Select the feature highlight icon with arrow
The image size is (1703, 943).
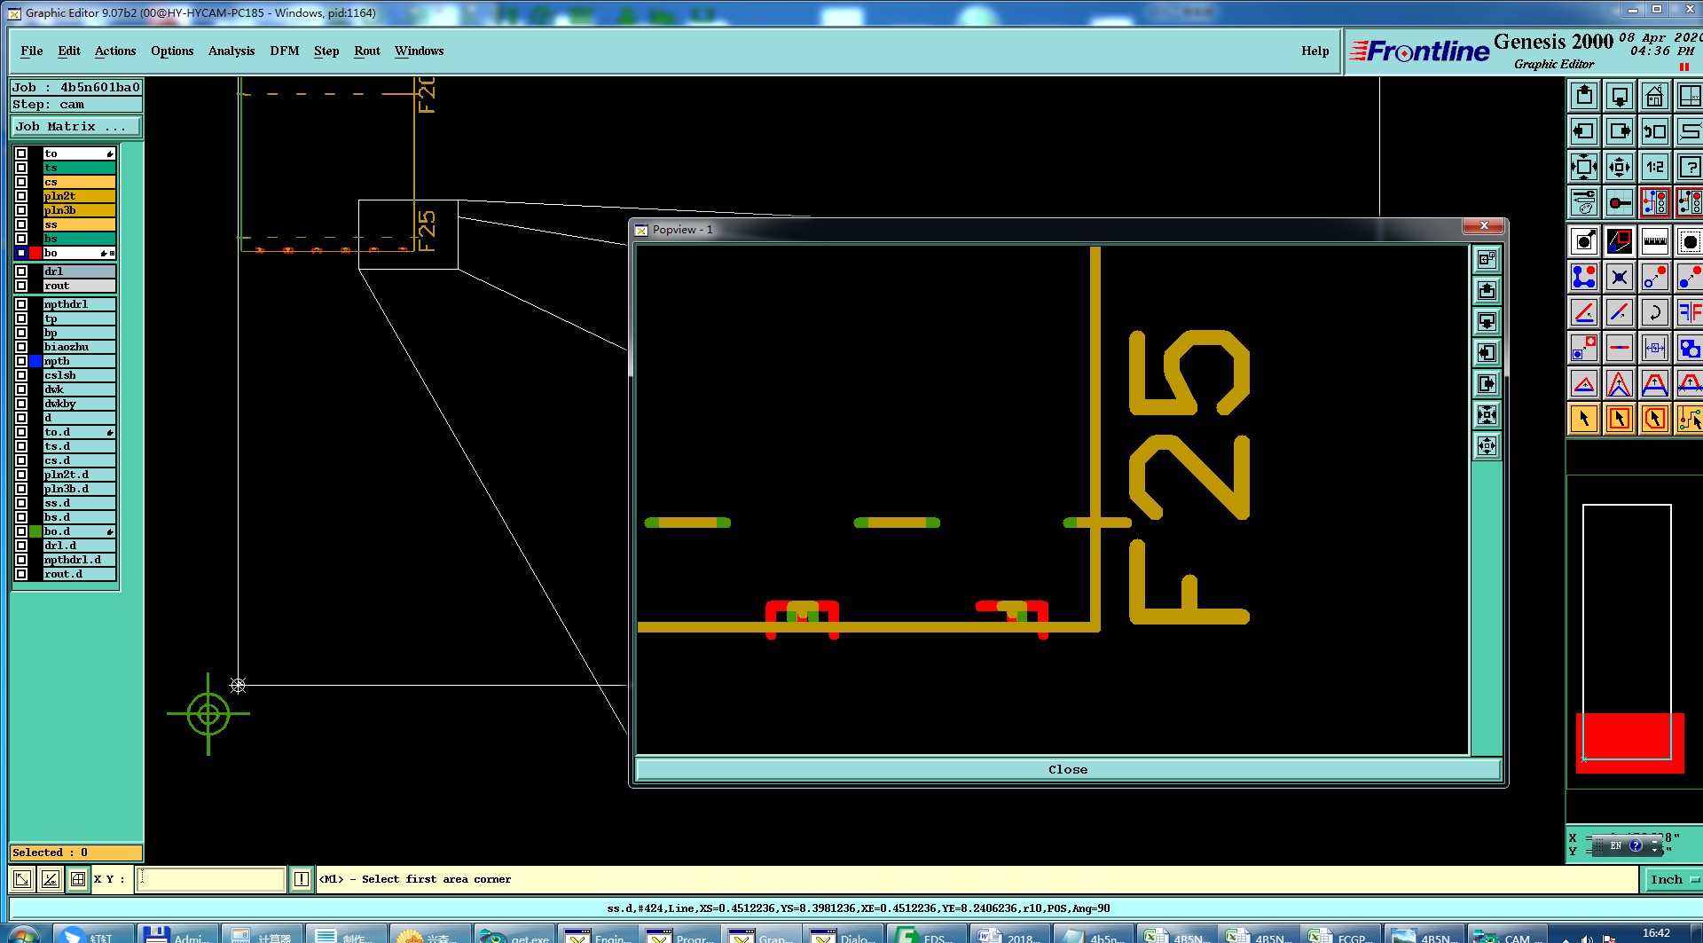pyautogui.click(x=1584, y=241)
